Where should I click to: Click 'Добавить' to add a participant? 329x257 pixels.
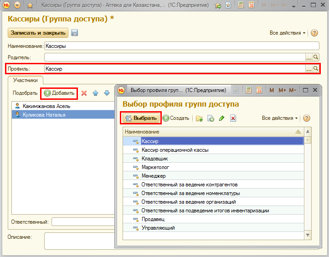tap(59, 93)
